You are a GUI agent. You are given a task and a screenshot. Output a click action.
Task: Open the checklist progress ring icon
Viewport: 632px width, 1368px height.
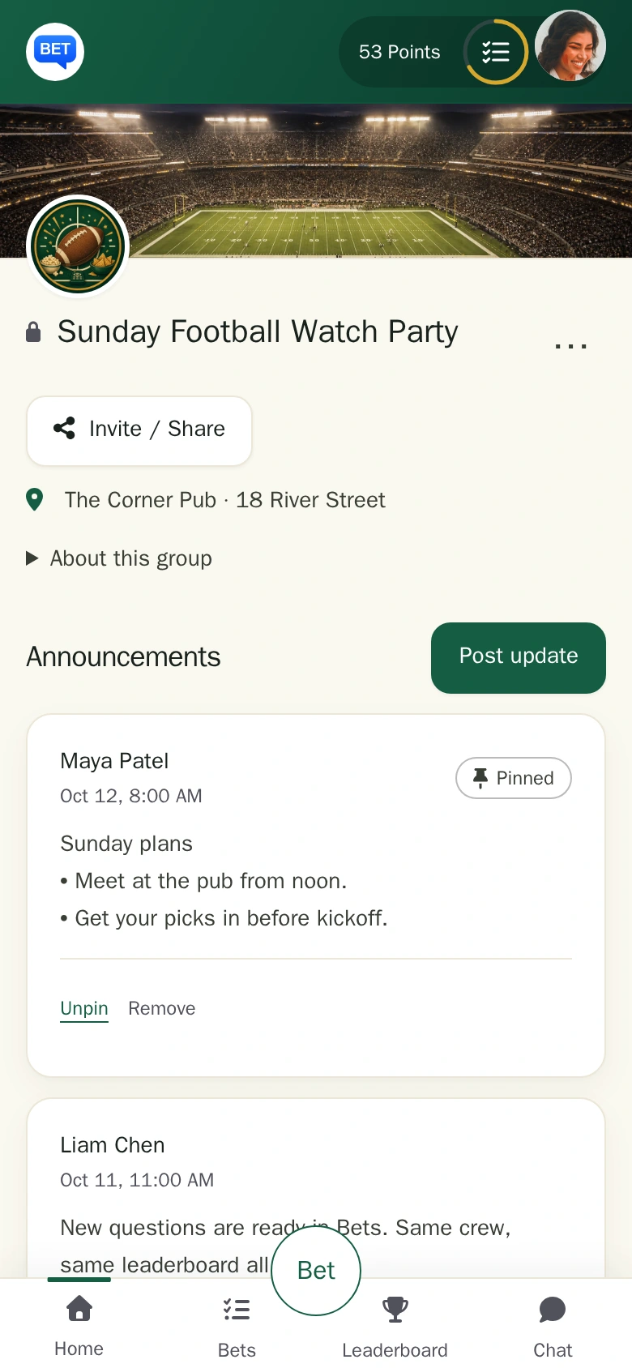pyautogui.click(x=496, y=52)
